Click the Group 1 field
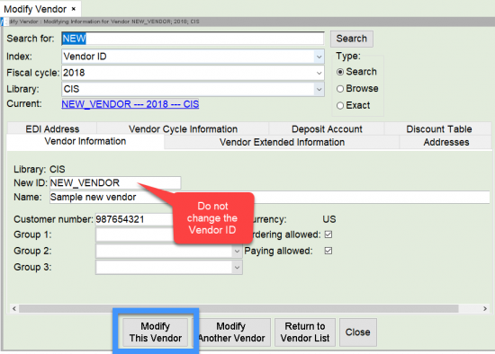Image resolution: width=495 pixels, height=354 pixels. coord(134,235)
